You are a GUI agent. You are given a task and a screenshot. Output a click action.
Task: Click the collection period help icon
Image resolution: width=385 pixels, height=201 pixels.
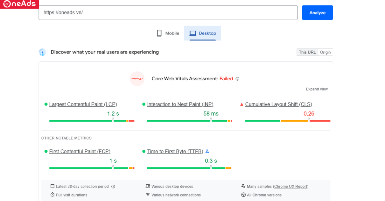click(113, 187)
